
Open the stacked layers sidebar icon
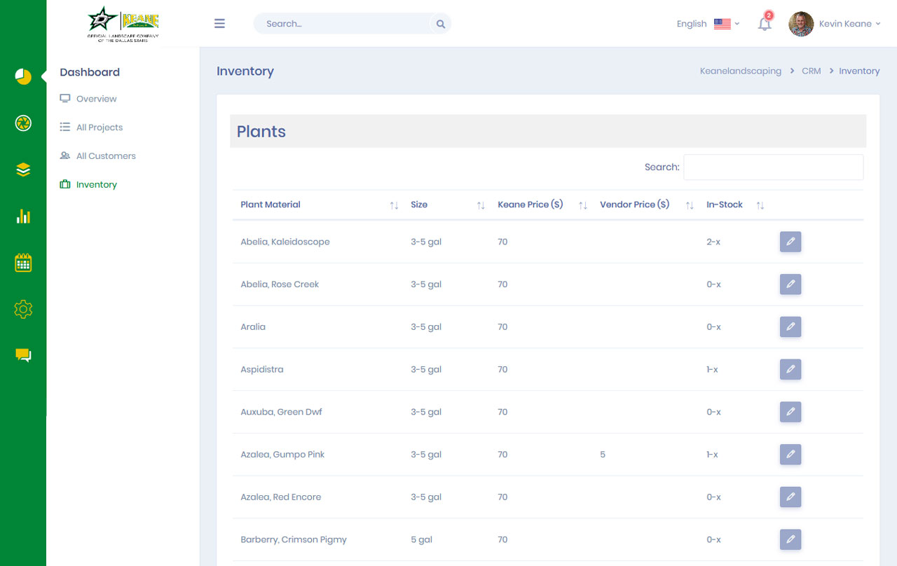pyautogui.click(x=23, y=170)
